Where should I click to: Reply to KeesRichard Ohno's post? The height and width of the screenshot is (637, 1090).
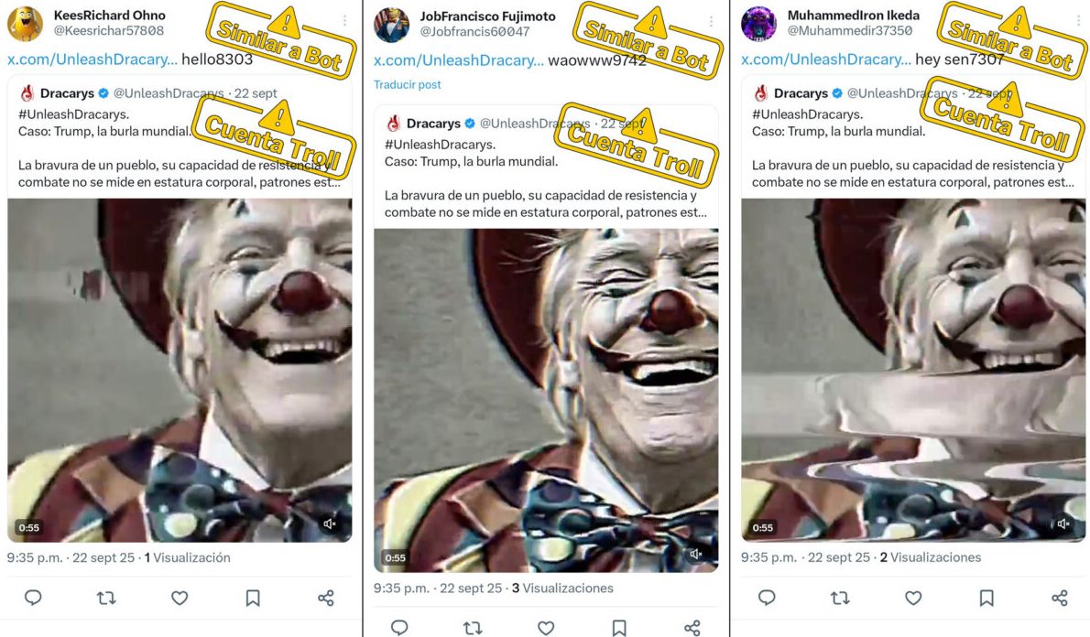click(x=33, y=598)
